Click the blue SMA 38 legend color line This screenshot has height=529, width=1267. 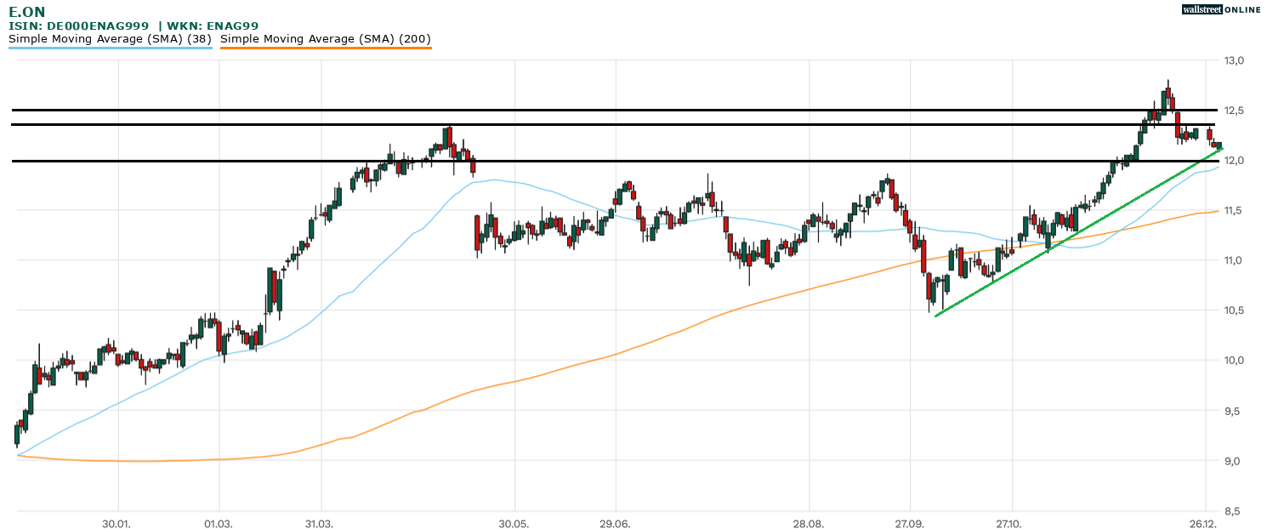click(x=110, y=48)
